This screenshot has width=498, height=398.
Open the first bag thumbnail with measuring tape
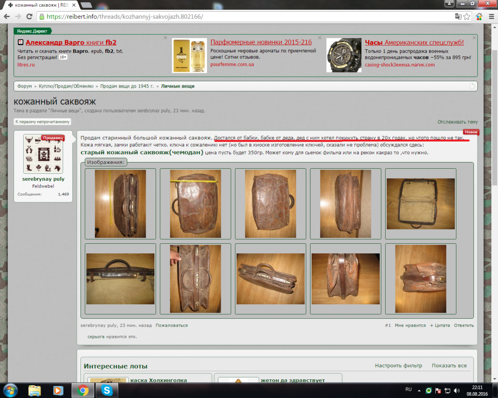pos(120,204)
